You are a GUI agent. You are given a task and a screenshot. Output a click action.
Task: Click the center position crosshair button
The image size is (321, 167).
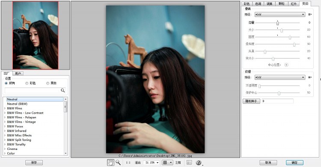coord(286,65)
